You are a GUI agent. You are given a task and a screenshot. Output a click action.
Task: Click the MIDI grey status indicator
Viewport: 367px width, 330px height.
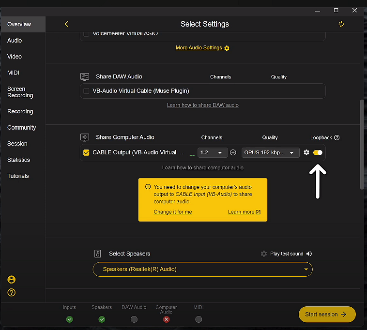(199, 319)
